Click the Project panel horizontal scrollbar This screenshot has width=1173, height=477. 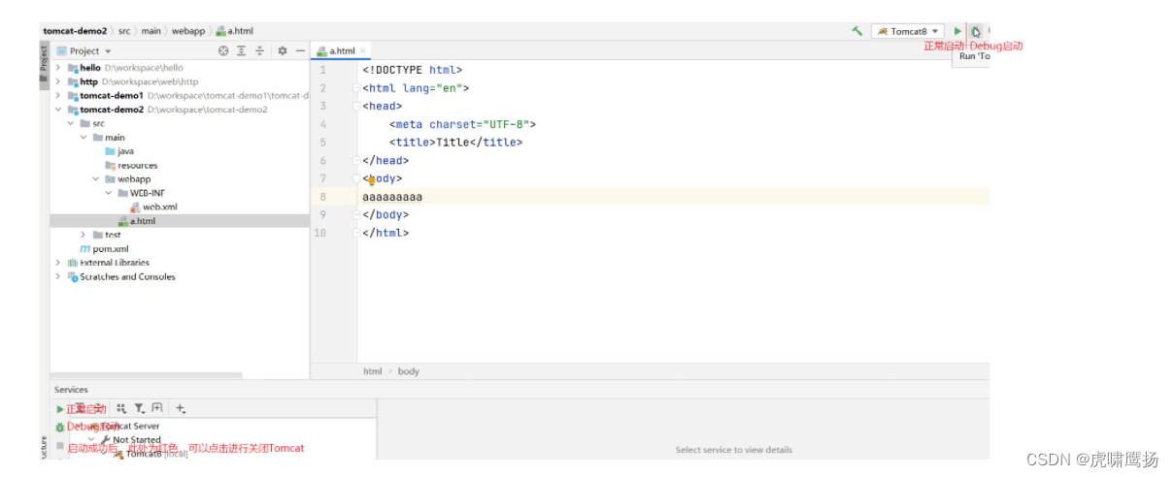(146, 374)
